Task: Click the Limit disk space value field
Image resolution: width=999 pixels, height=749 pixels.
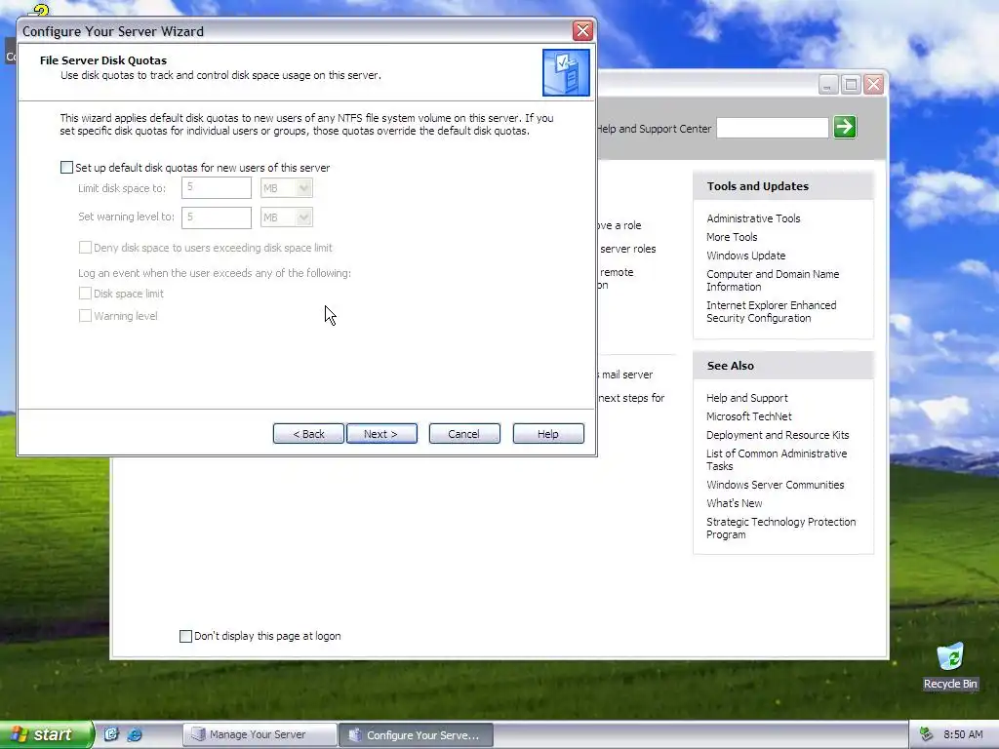Action: tap(217, 188)
